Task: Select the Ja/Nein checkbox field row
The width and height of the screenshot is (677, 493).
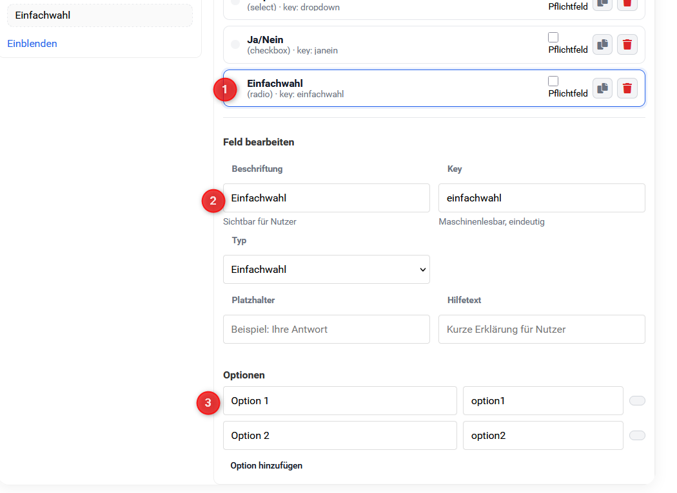Action: 387,44
